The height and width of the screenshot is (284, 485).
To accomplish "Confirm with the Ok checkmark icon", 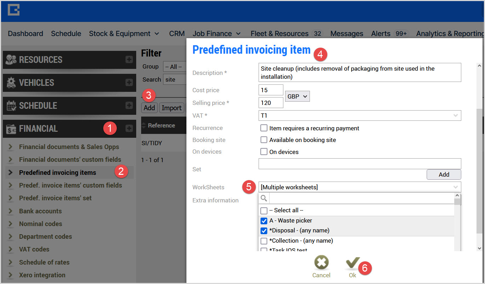I will tap(352, 263).
